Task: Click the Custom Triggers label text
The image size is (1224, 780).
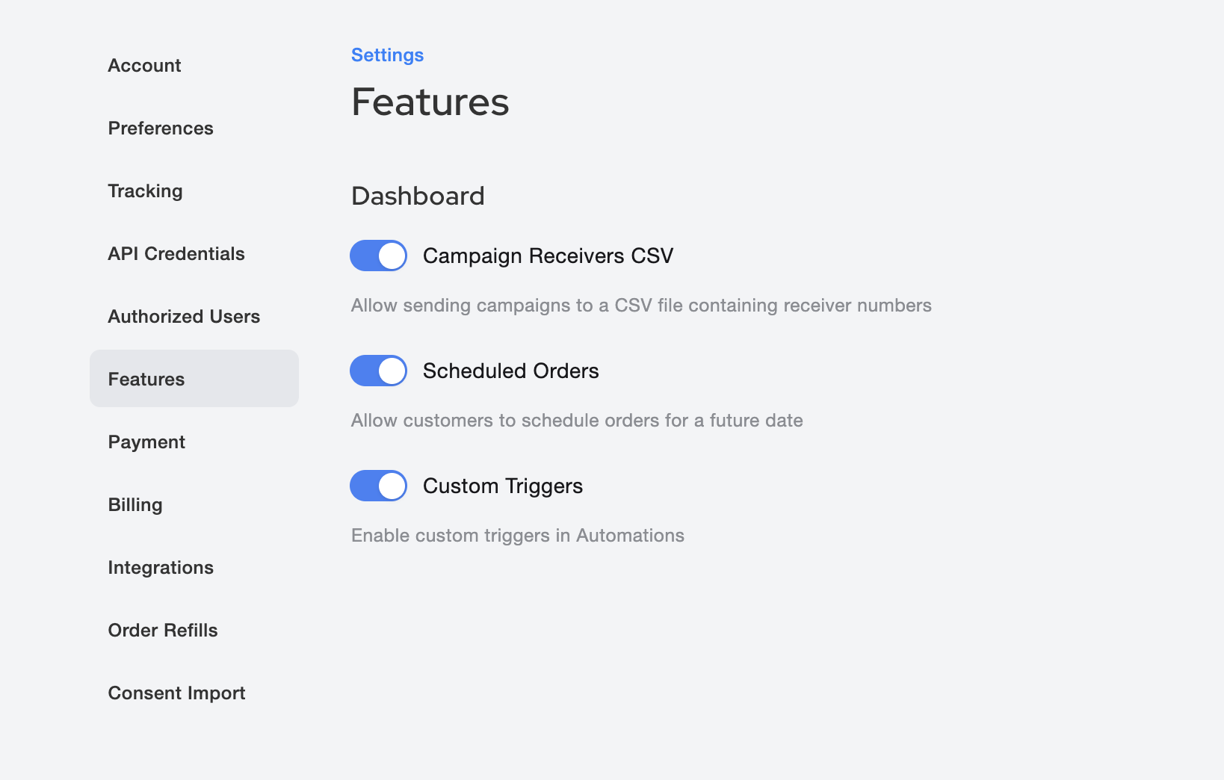Action: click(x=502, y=486)
